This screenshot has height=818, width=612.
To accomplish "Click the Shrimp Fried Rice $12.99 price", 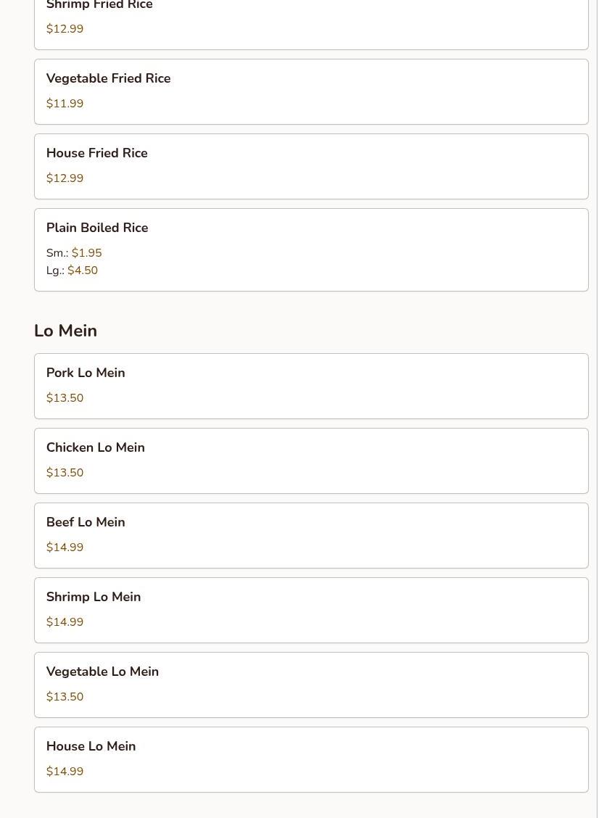I will coord(65,29).
